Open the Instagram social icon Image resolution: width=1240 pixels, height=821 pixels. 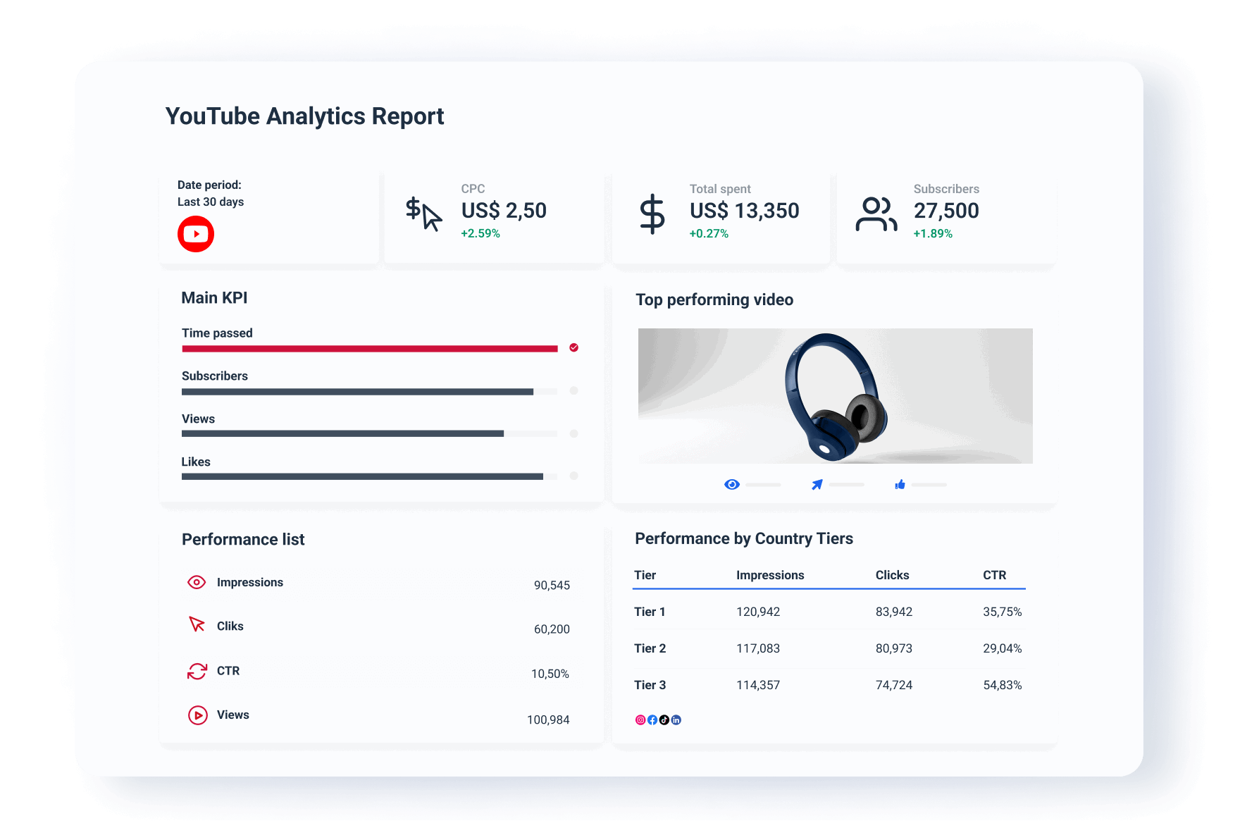640,720
